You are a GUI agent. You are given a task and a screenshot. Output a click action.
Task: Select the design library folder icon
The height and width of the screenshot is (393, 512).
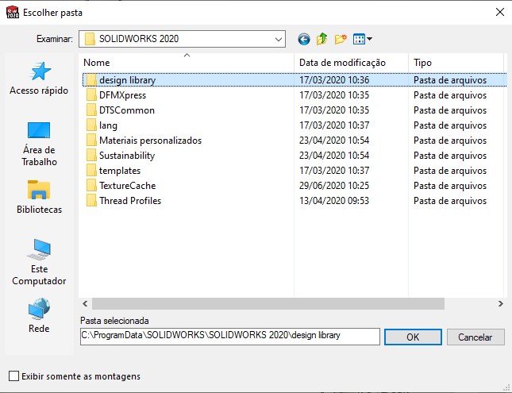[91, 80]
